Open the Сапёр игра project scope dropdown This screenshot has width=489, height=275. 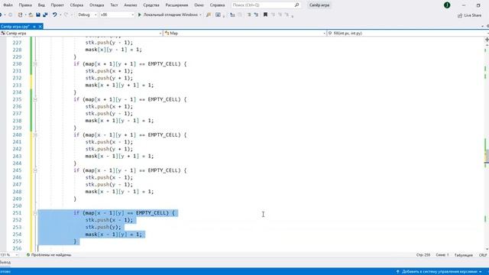click(81, 33)
